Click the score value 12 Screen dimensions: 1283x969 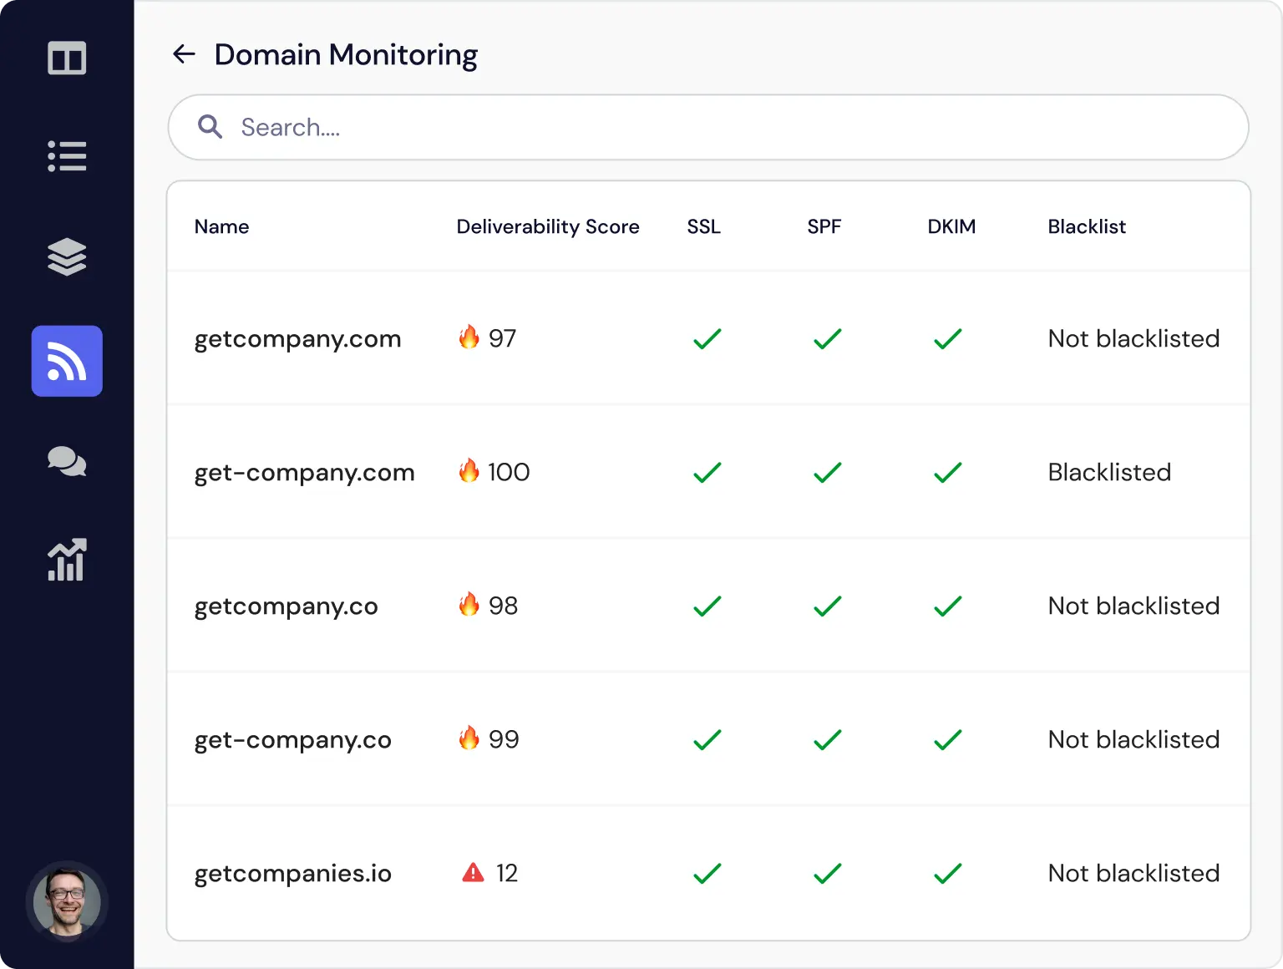[x=507, y=873]
